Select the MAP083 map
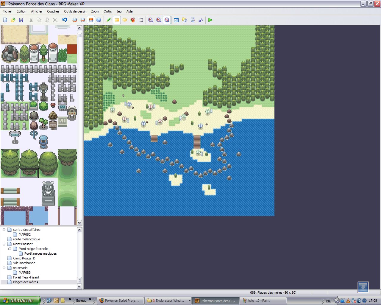Image resolution: width=381 pixels, height=305 pixels. [x=25, y=273]
